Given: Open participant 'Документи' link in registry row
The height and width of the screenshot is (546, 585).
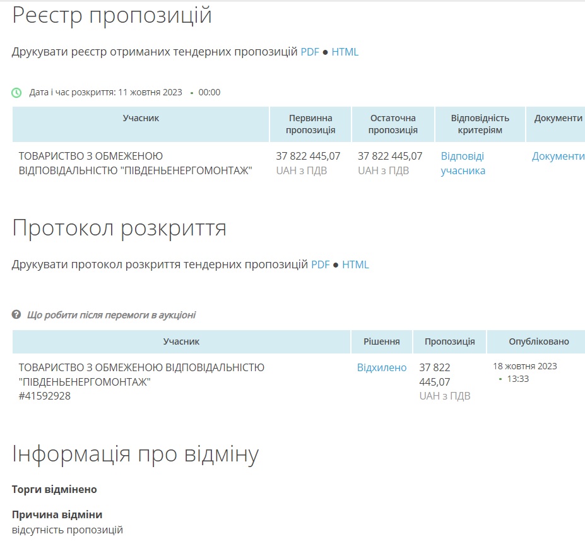Looking at the screenshot, I should coord(558,156).
